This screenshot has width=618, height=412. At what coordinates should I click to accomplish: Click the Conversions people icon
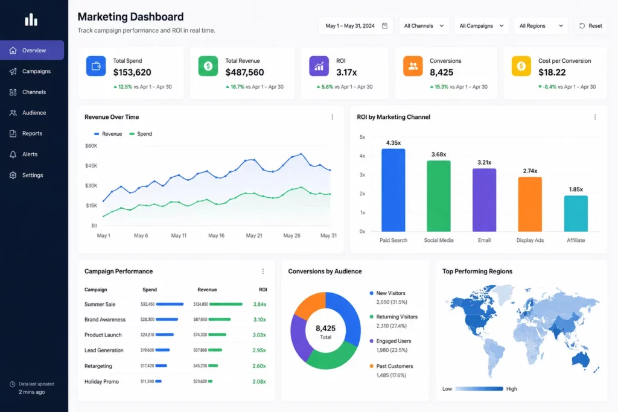tap(413, 66)
